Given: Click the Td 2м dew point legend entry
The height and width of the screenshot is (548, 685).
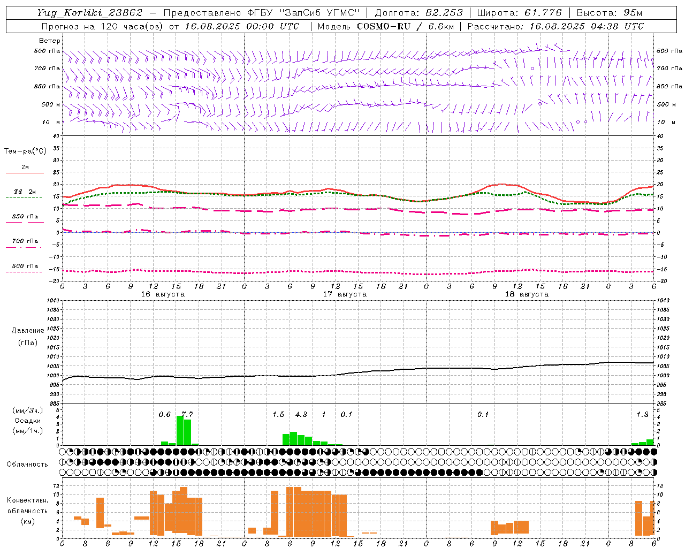Looking at the screenshot, I should (x=25, y=192).
